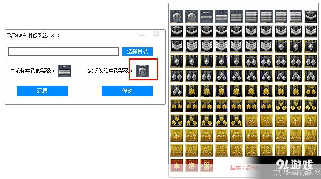Click the 选择目录 button
The width and height of the screenshot is (321, 179).
[137, 51]
